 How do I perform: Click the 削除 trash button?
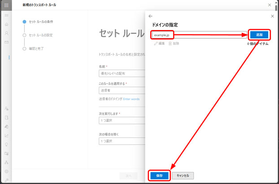coord(174,44)
